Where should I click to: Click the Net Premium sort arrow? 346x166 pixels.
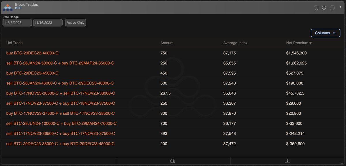click(311, 43)
